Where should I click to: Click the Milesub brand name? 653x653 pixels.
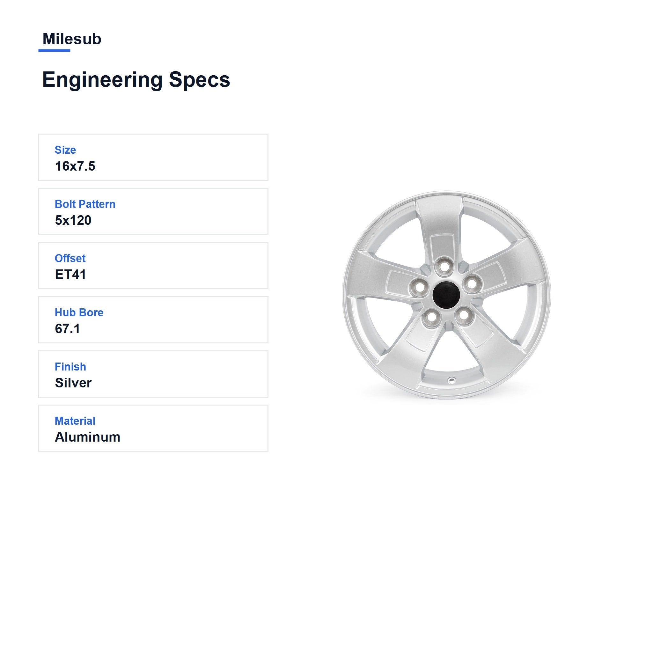(x=72, y=39)
